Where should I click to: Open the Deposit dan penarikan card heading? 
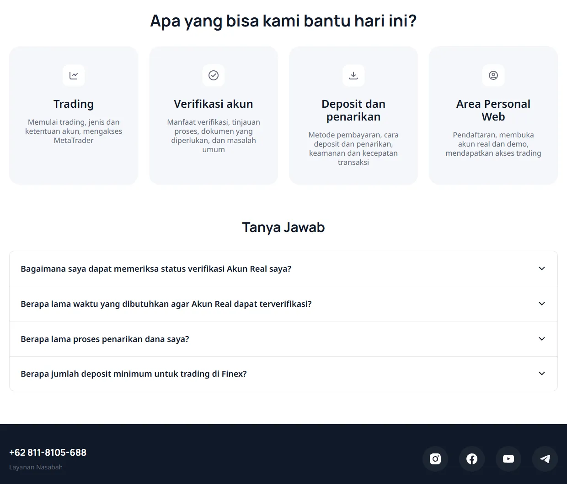coord(353,110)
